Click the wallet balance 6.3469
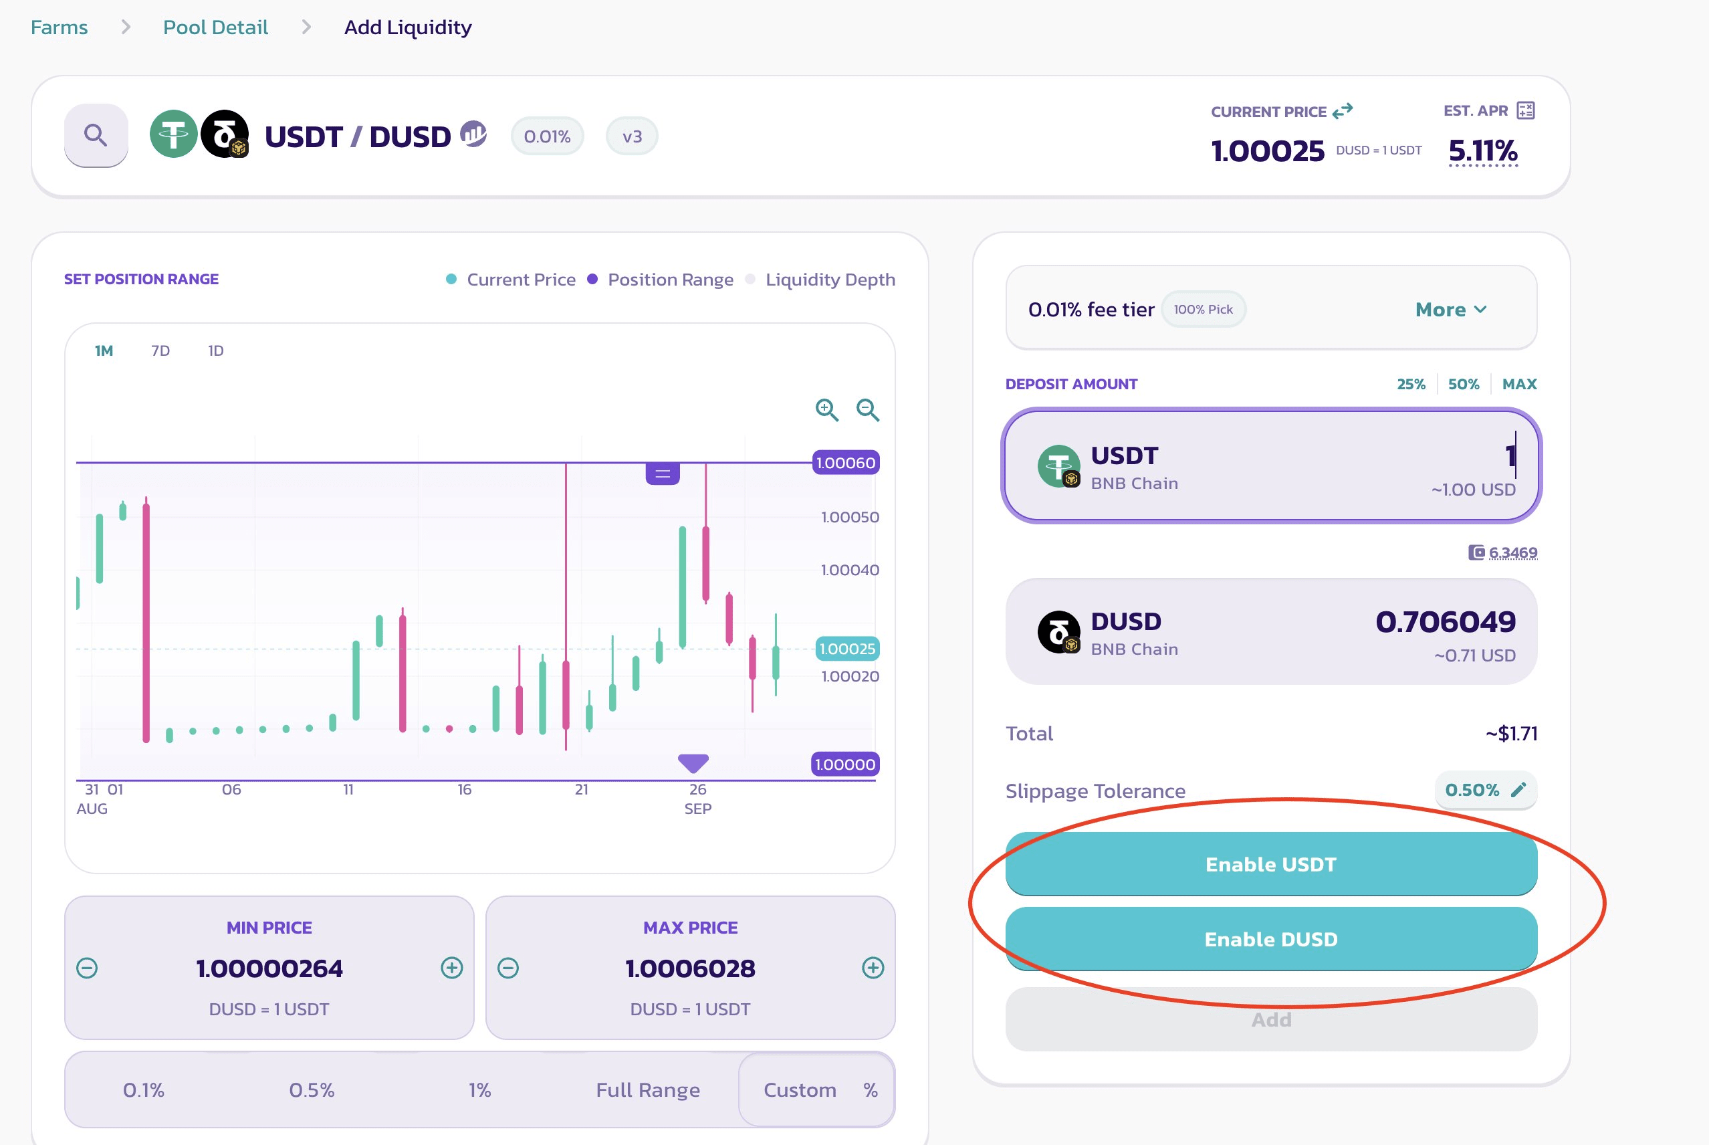1709x1145 pixels. point(1512,553)
